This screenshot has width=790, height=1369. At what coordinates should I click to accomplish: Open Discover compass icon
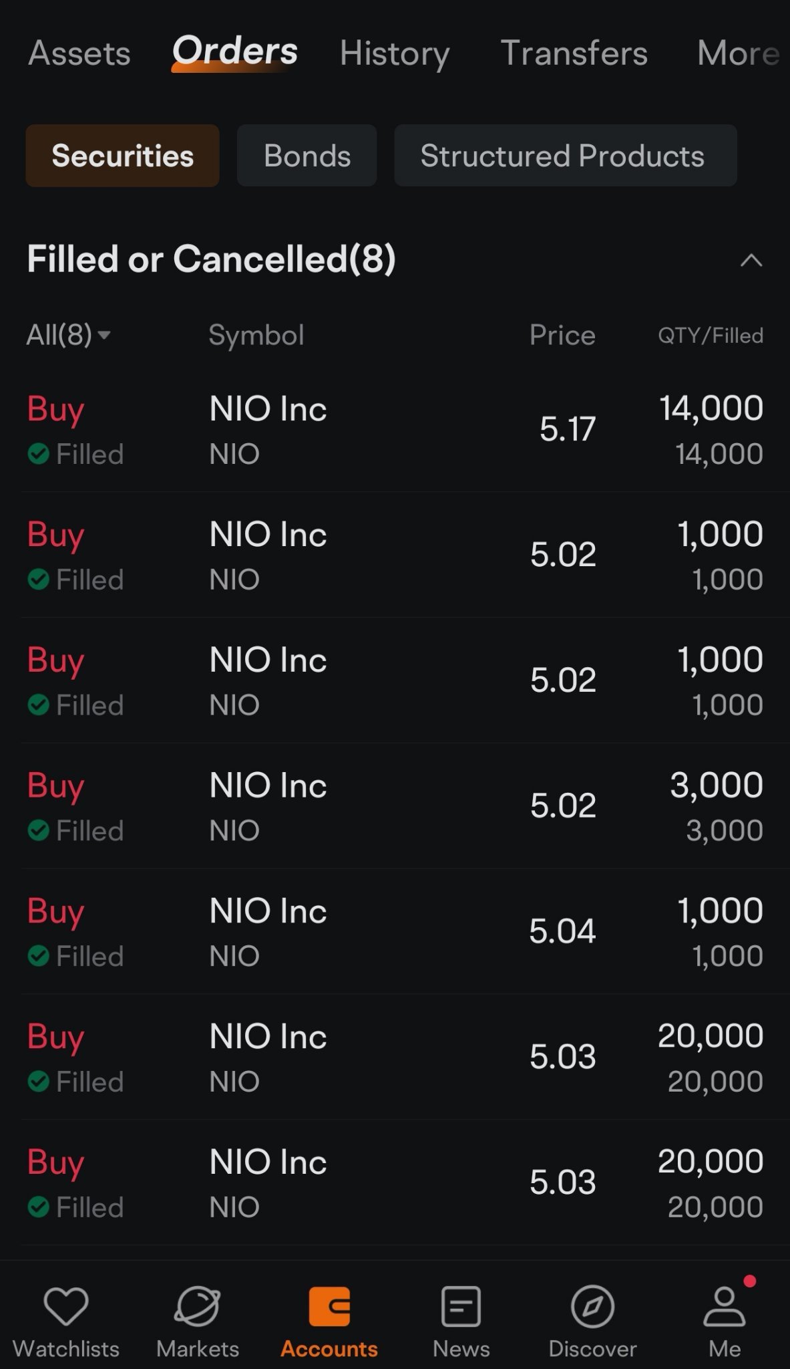[592, 1306]
